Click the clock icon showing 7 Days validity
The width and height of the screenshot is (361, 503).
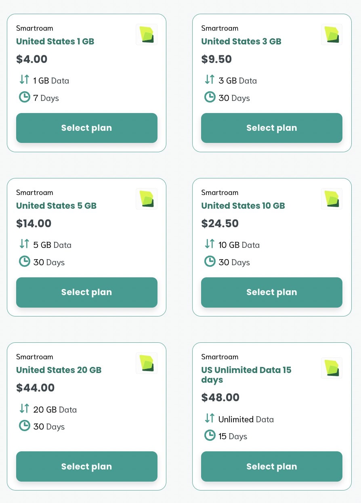tap(24, 97)
